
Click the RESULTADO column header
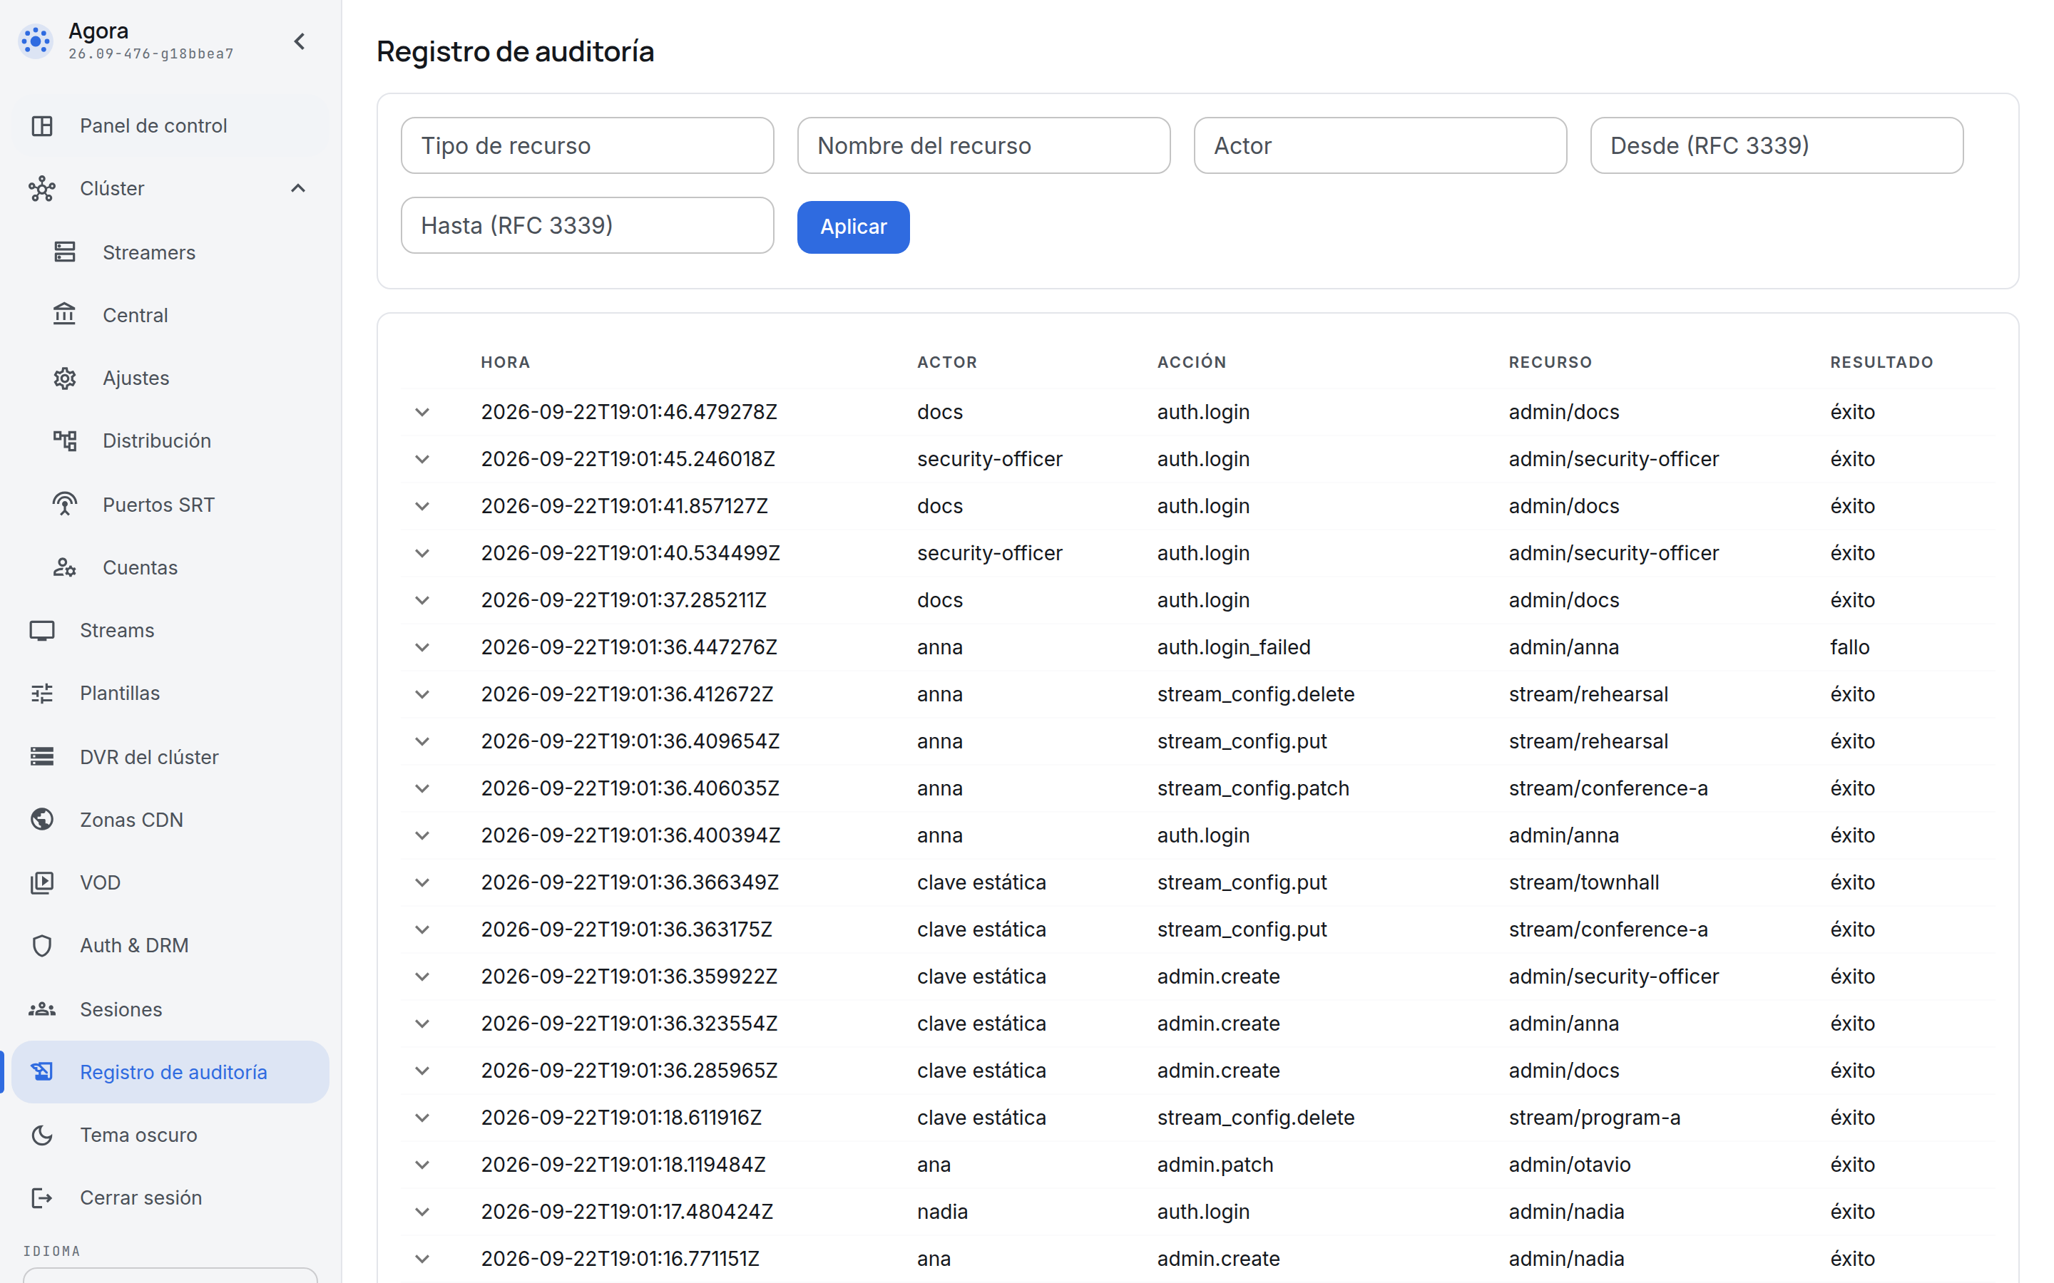(1881, 362)
